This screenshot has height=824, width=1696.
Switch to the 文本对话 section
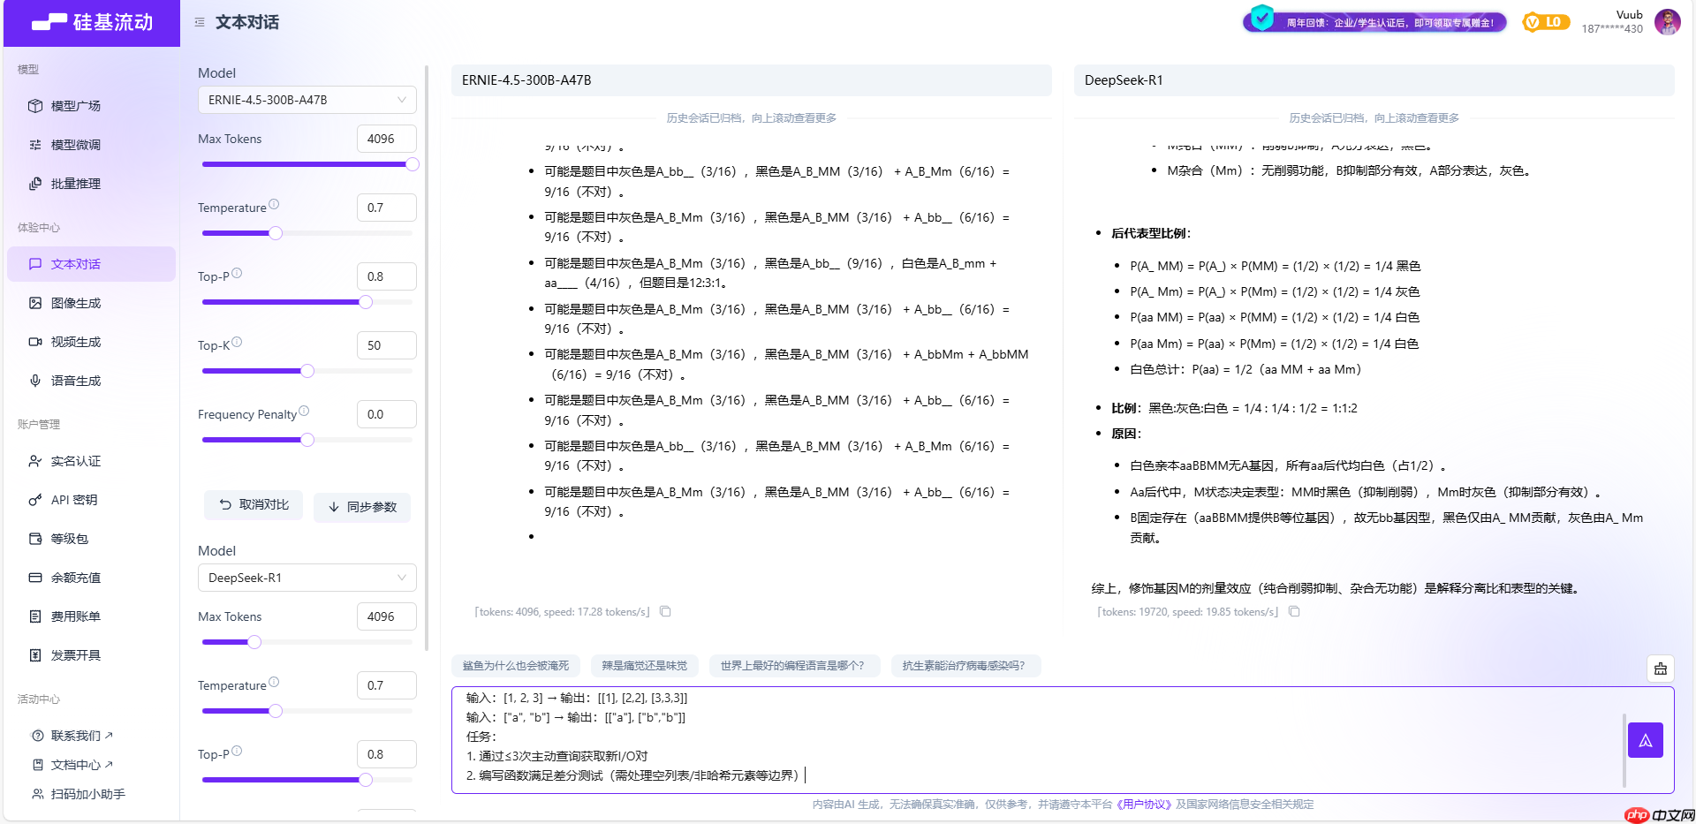[x=76, y=263]
